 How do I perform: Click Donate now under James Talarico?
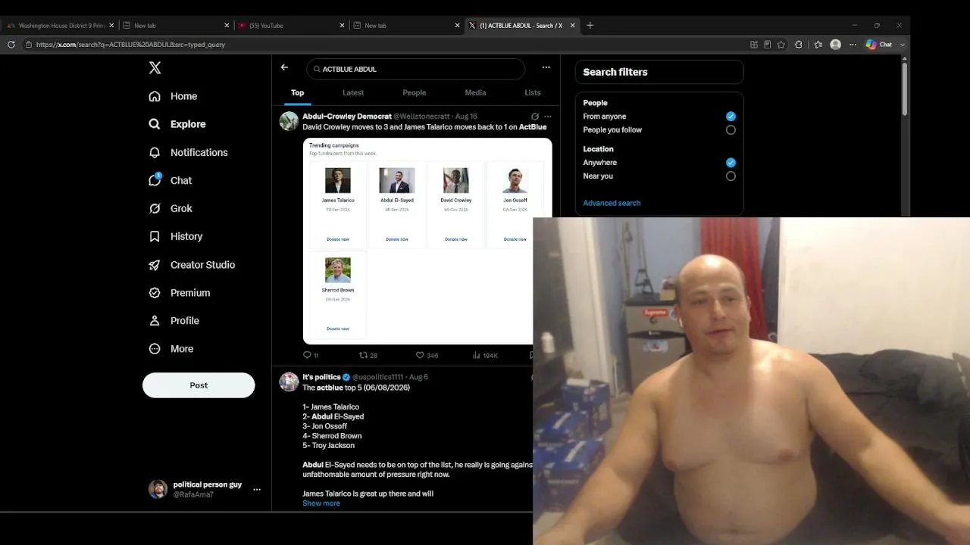[338, 239]
